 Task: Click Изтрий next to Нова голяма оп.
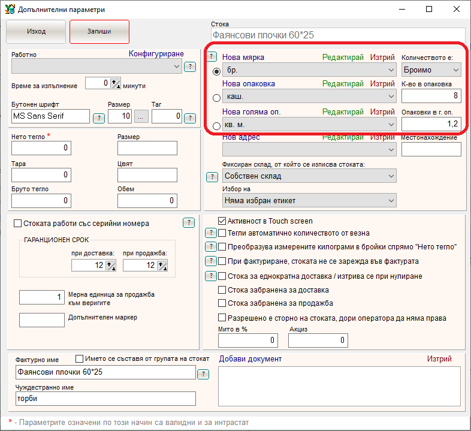382,112
